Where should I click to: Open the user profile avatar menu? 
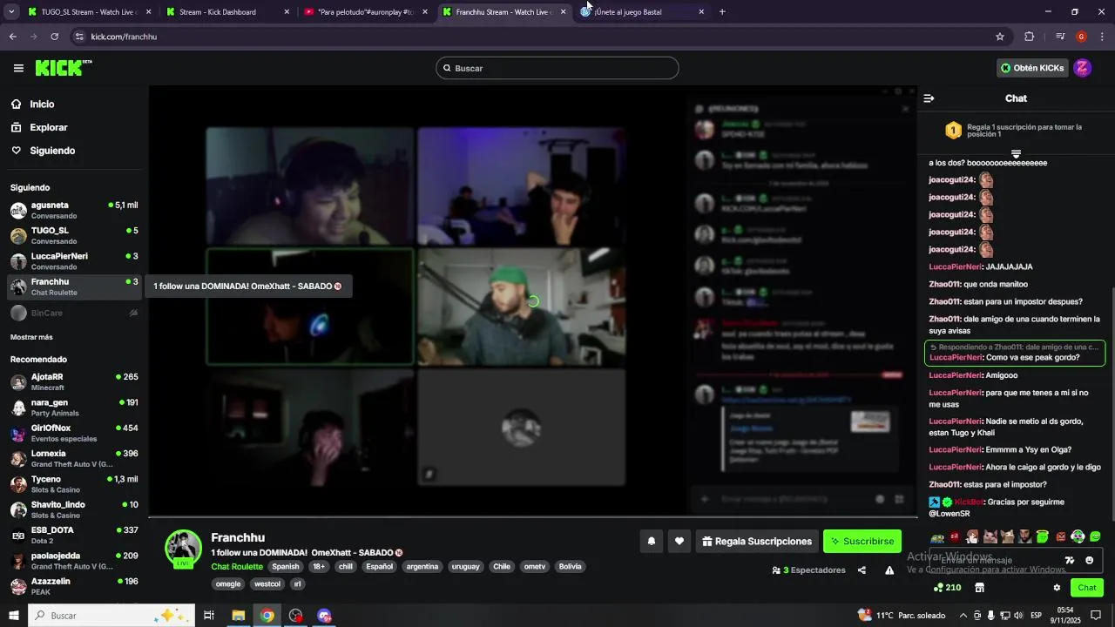pyautogui.click(x=1082, y=68)
